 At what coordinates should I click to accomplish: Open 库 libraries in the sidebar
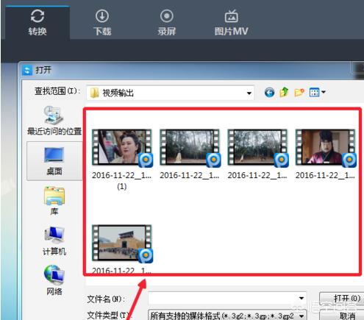click(x=54, y=201)
